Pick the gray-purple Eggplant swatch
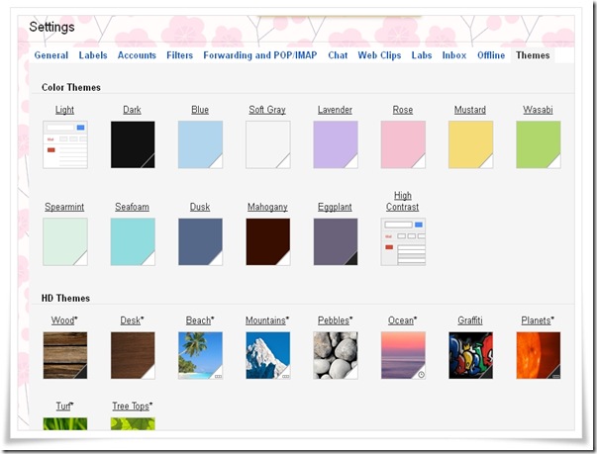Image resolution: width=597 pixels, height=454 pixels. coord(336,241)
